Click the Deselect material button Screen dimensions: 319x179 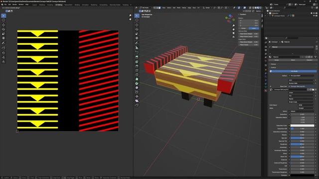310,60
